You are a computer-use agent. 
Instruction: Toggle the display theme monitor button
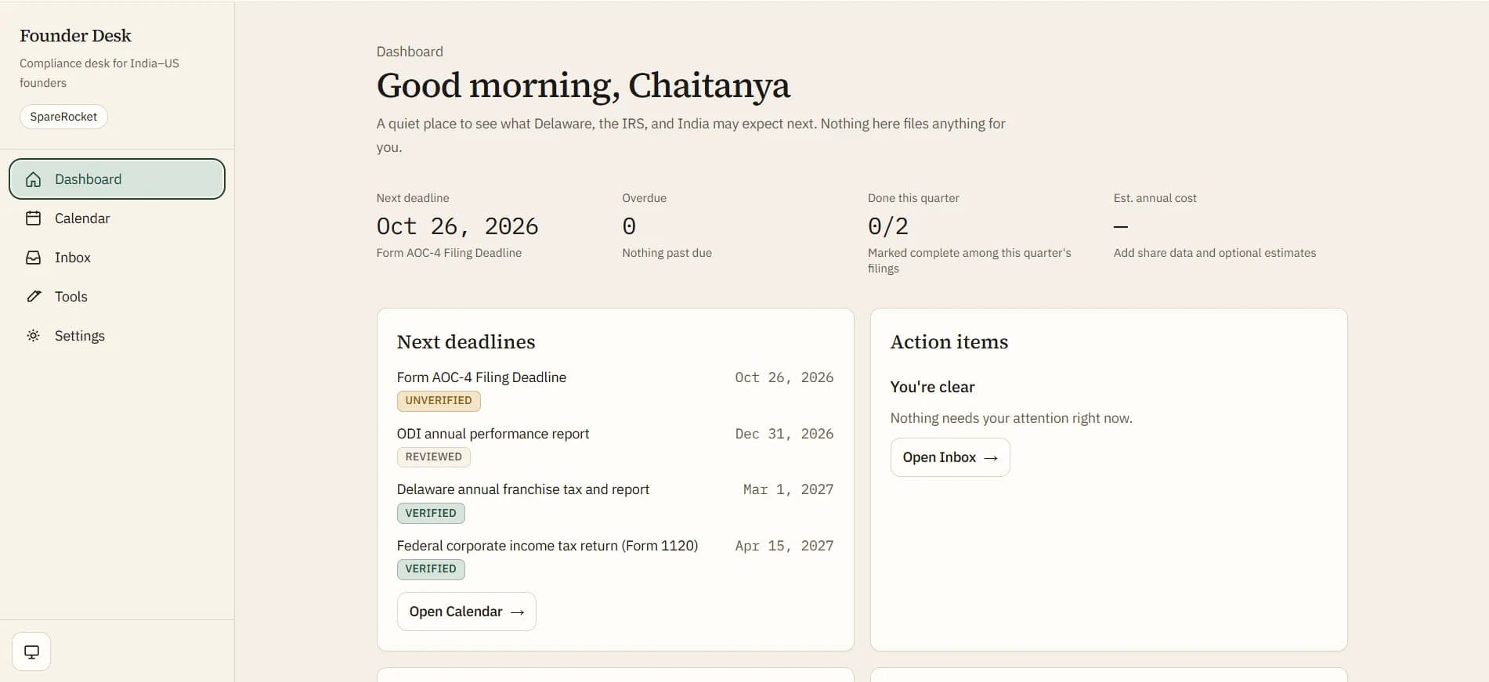pyautogui.click(x=31, y=651)
